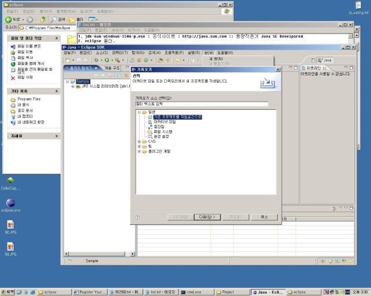This screenshot has width=371, height=296.
Task: Click the 다음(N) > button in import dialog
Action: pos(207,217)
